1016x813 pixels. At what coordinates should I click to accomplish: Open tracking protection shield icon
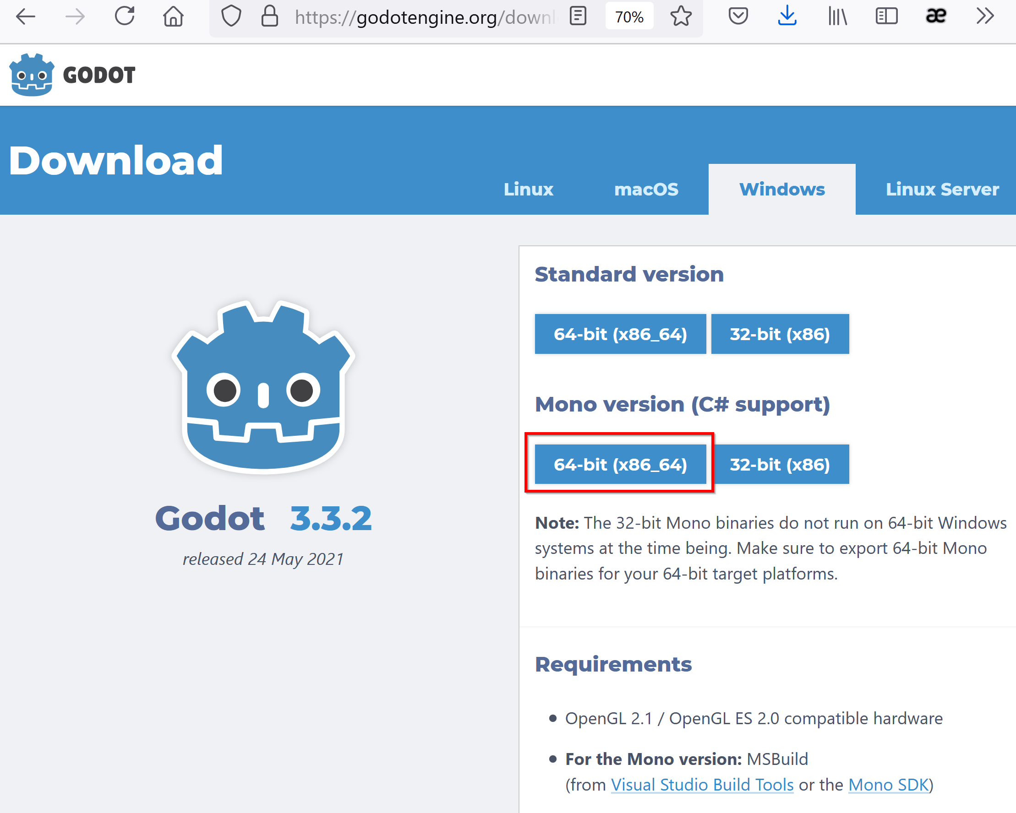coord(231,16)
